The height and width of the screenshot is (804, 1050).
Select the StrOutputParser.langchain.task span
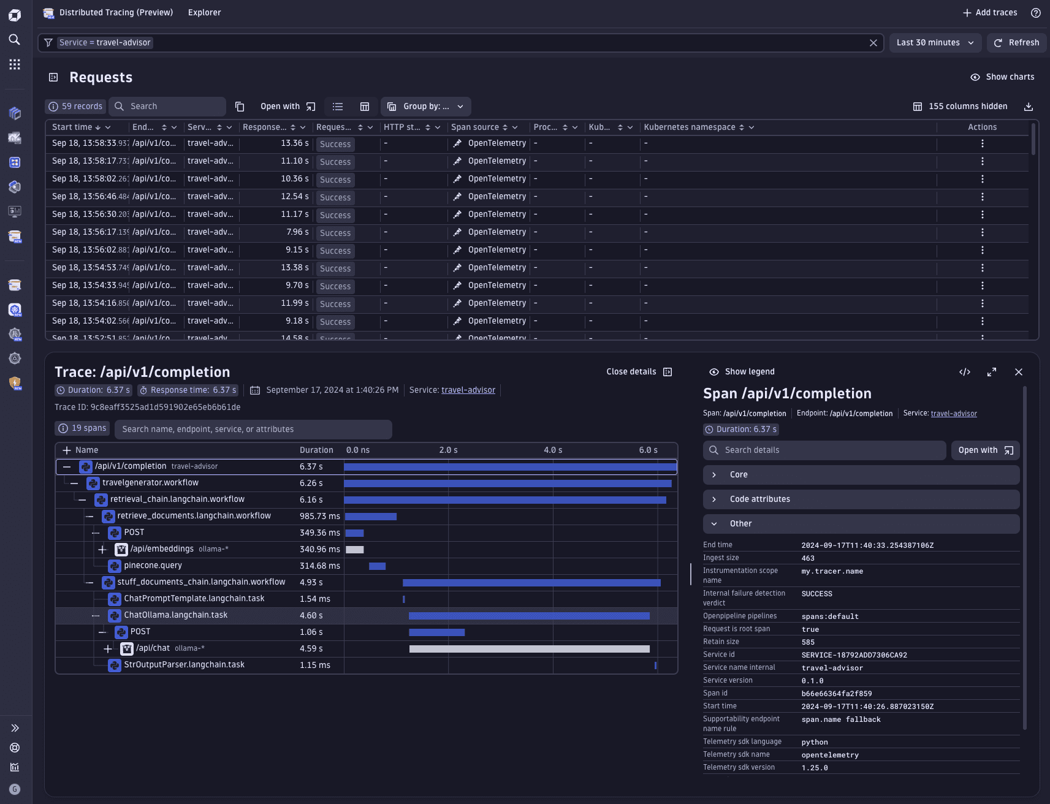tap(367, 666)
